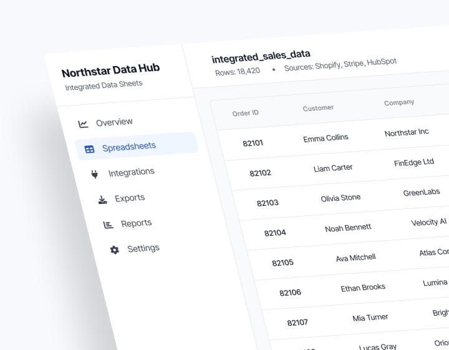Click customer Ava Mitchell

click(x=355, y=258)
